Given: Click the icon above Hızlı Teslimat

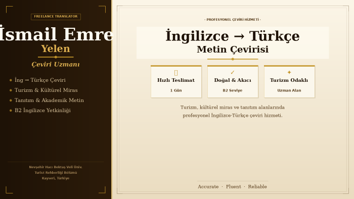Looking at the screenshot, I should click(176, 73).
